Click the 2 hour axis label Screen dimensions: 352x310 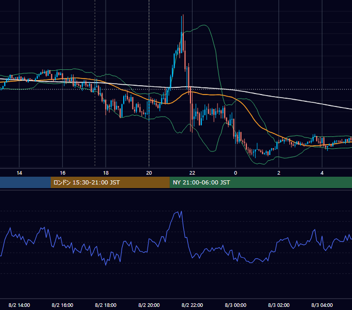[x=279, y=173]
